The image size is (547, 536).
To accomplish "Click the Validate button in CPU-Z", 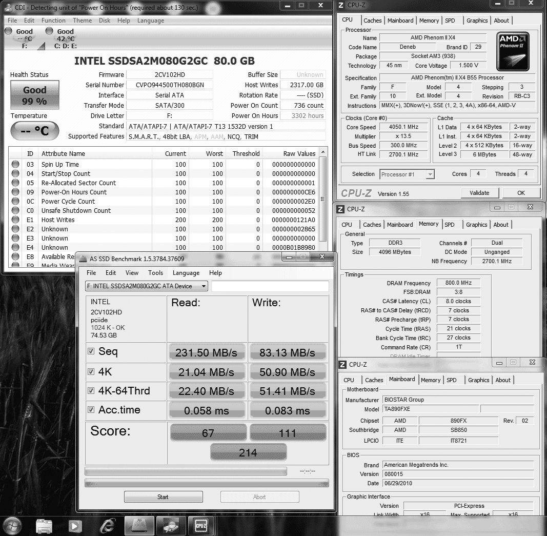I will pyautogui.click(x=480, y=193).
